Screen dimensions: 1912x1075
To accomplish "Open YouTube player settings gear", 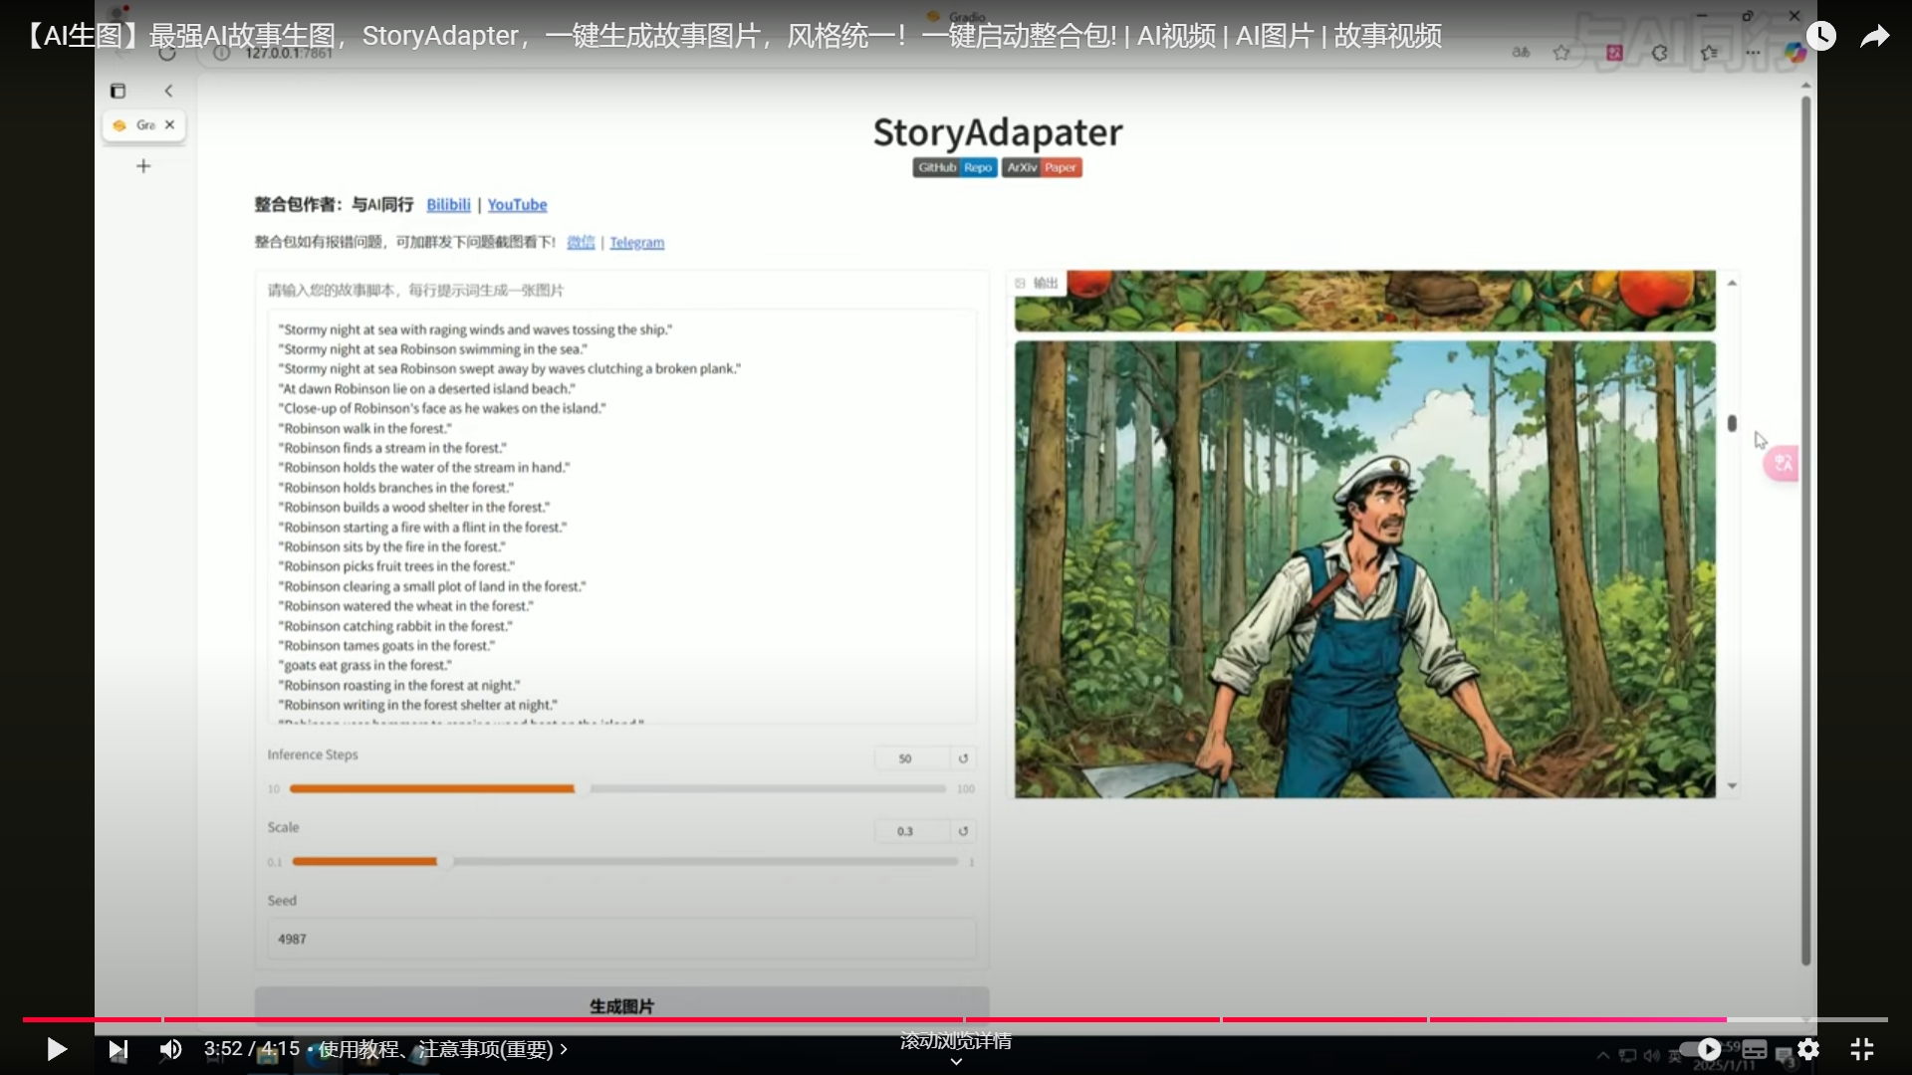I will pyautogui.click(x=1808, y=1049).
